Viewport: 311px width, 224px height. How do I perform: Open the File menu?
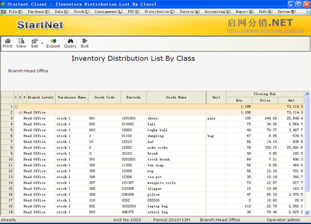16,12
